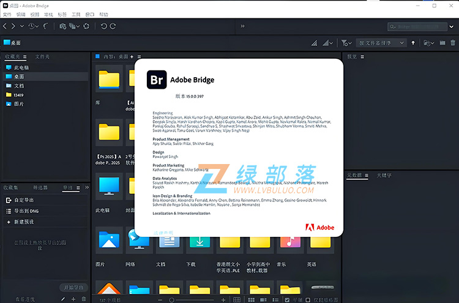This screenshot has height=303, width=459.
Task: Click the pencil edit preset icon
Action: coord(63,299)
